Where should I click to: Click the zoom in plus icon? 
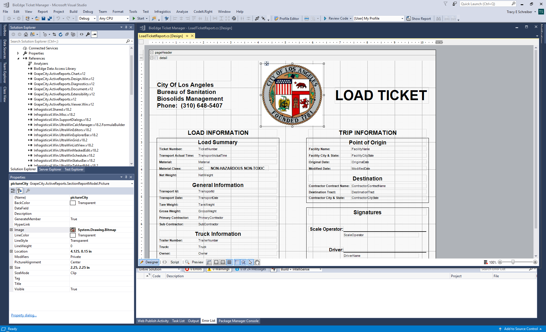pos(535,262)
